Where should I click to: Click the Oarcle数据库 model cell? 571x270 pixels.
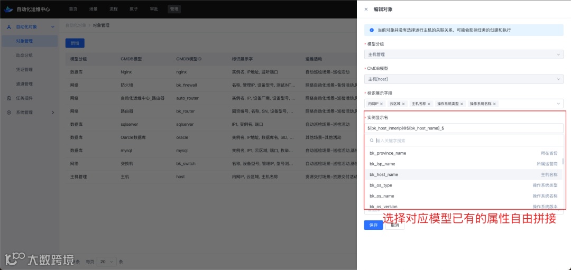133,137
